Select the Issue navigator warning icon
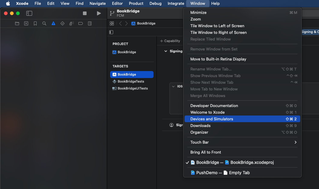The image size is (319, 189). click(54, 24)
